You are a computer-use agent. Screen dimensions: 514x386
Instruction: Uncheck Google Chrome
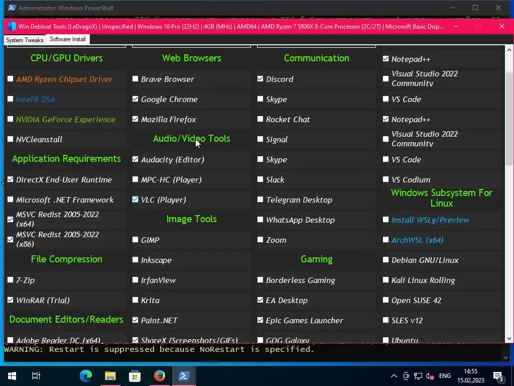135,99
